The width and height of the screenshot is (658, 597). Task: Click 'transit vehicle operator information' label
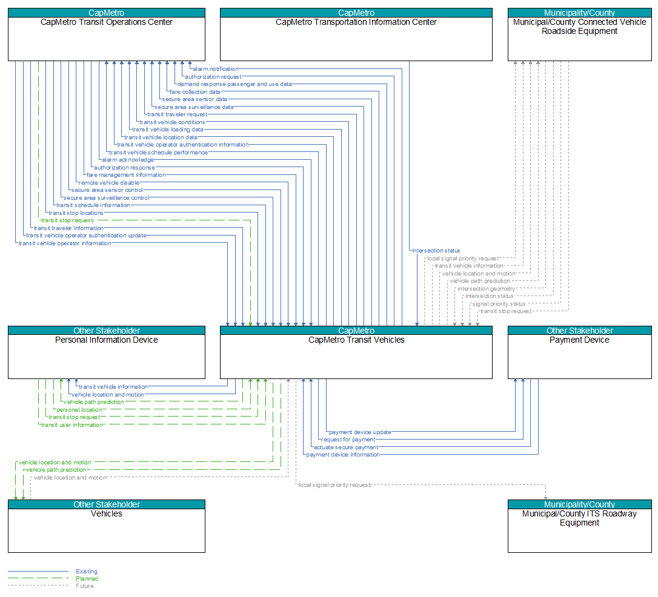(65, 243)
